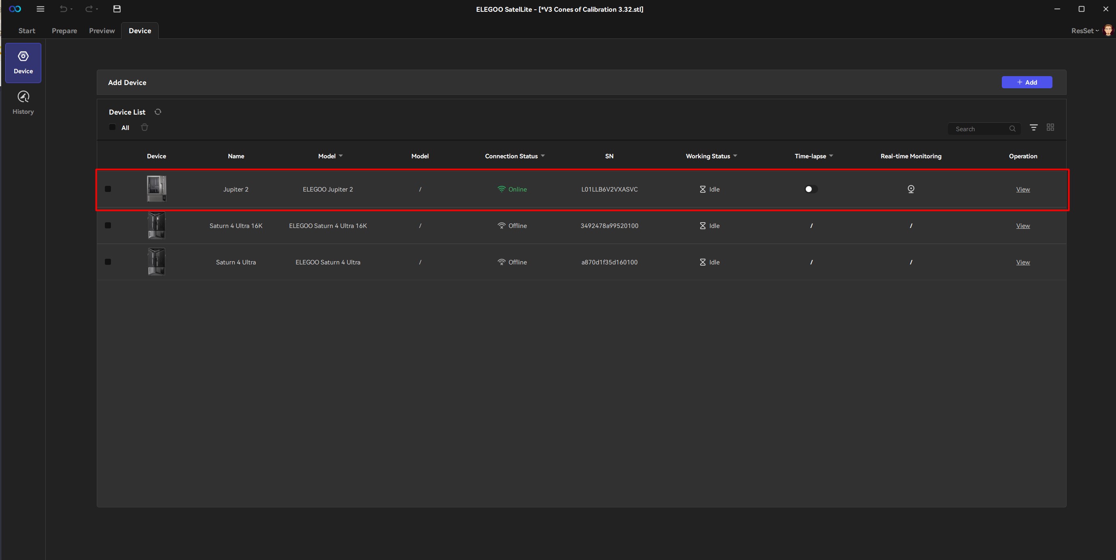1116x560 pixels.
Task: Click the Real-time Monitoring column header
Action: pos(911,156)
